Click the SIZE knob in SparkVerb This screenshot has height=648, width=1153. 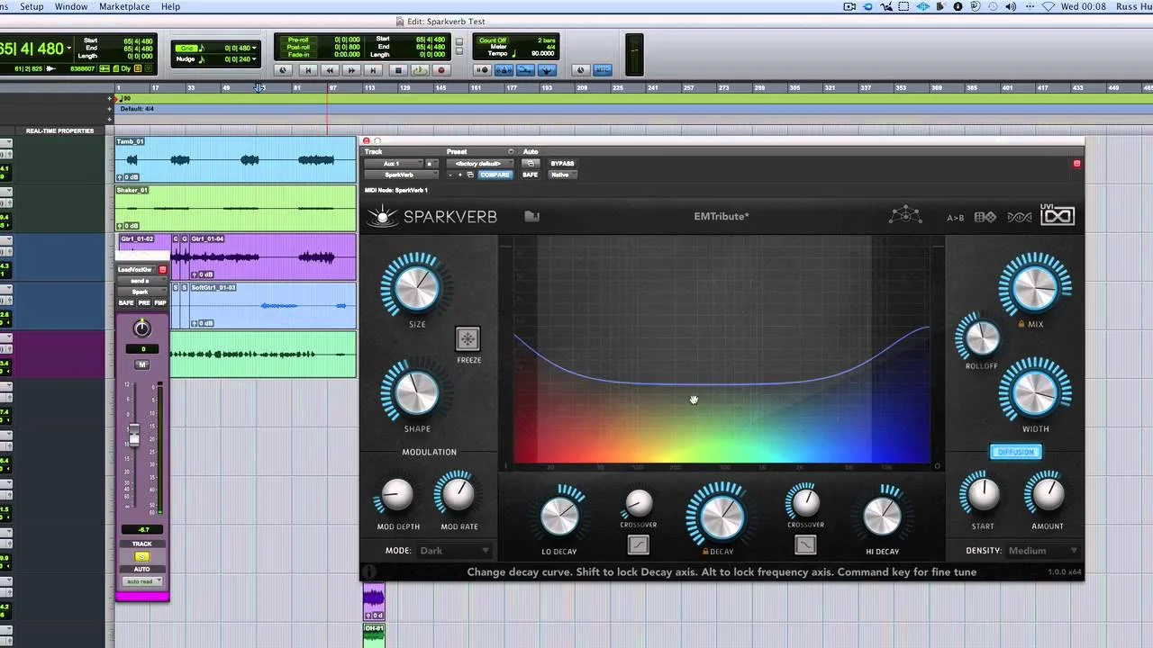click(415, 286)
